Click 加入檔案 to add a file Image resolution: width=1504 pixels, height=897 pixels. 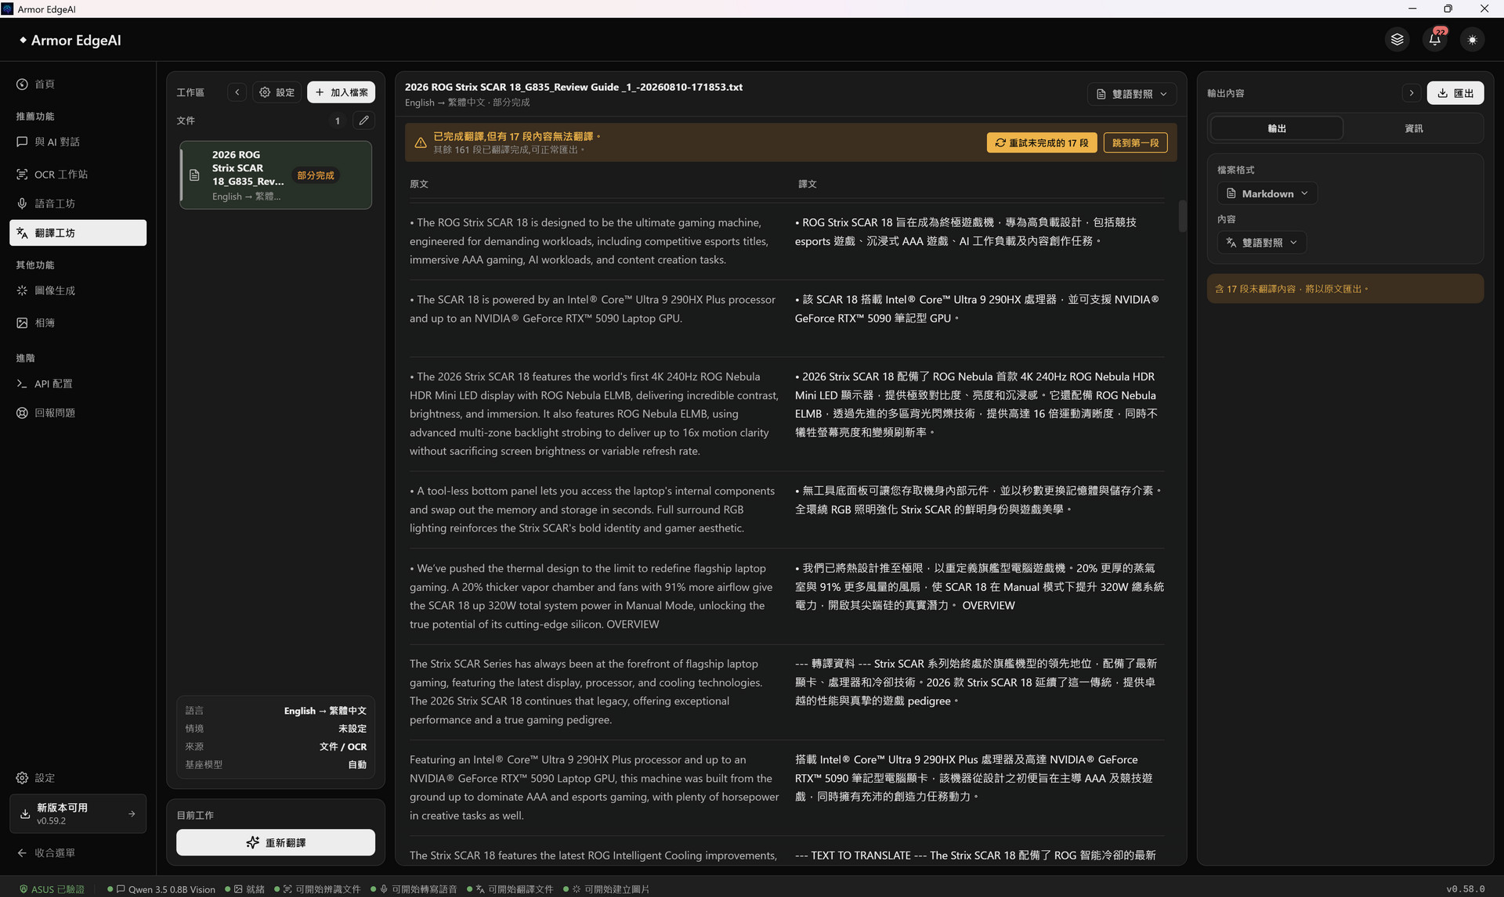[x=341, y=92]
